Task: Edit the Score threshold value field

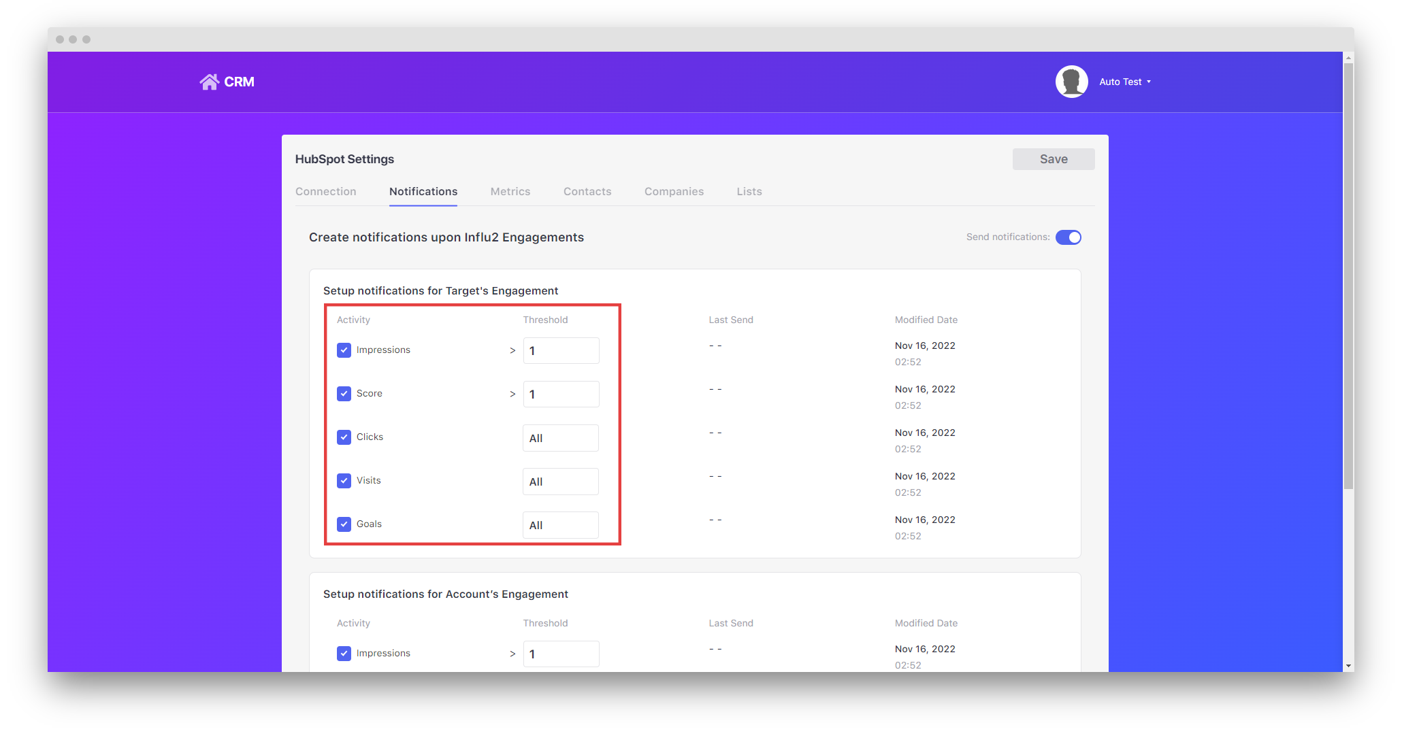Action: (x=560, y=394)
